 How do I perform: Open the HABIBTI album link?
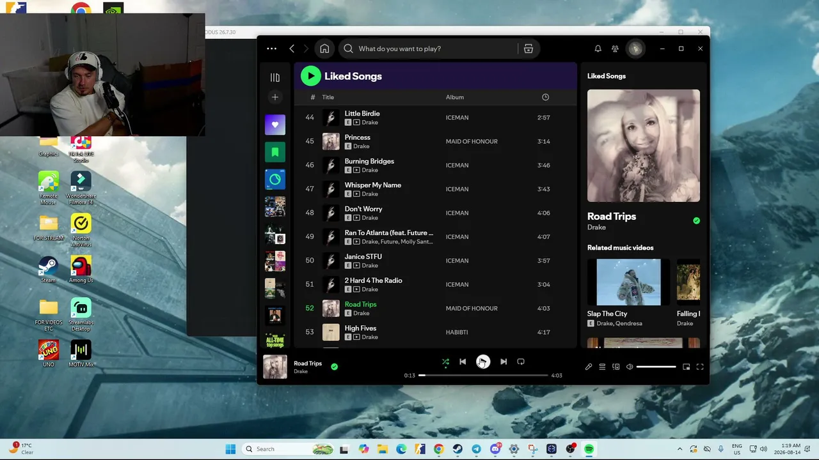[457, 332]
